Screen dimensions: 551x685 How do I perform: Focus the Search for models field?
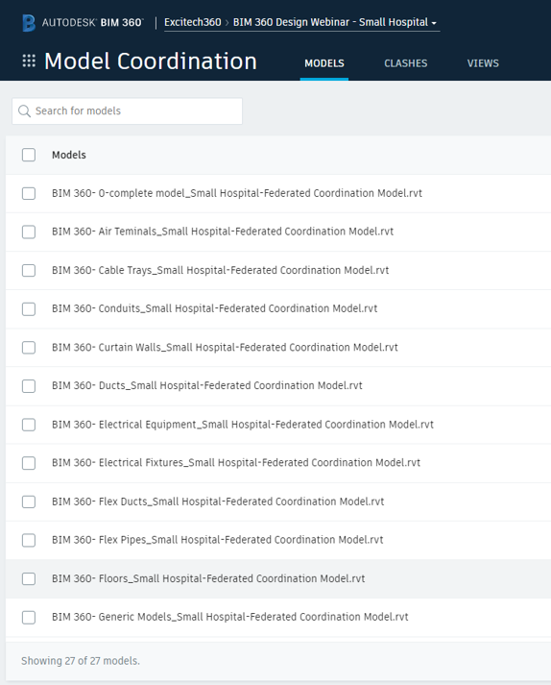click(127, 110)
